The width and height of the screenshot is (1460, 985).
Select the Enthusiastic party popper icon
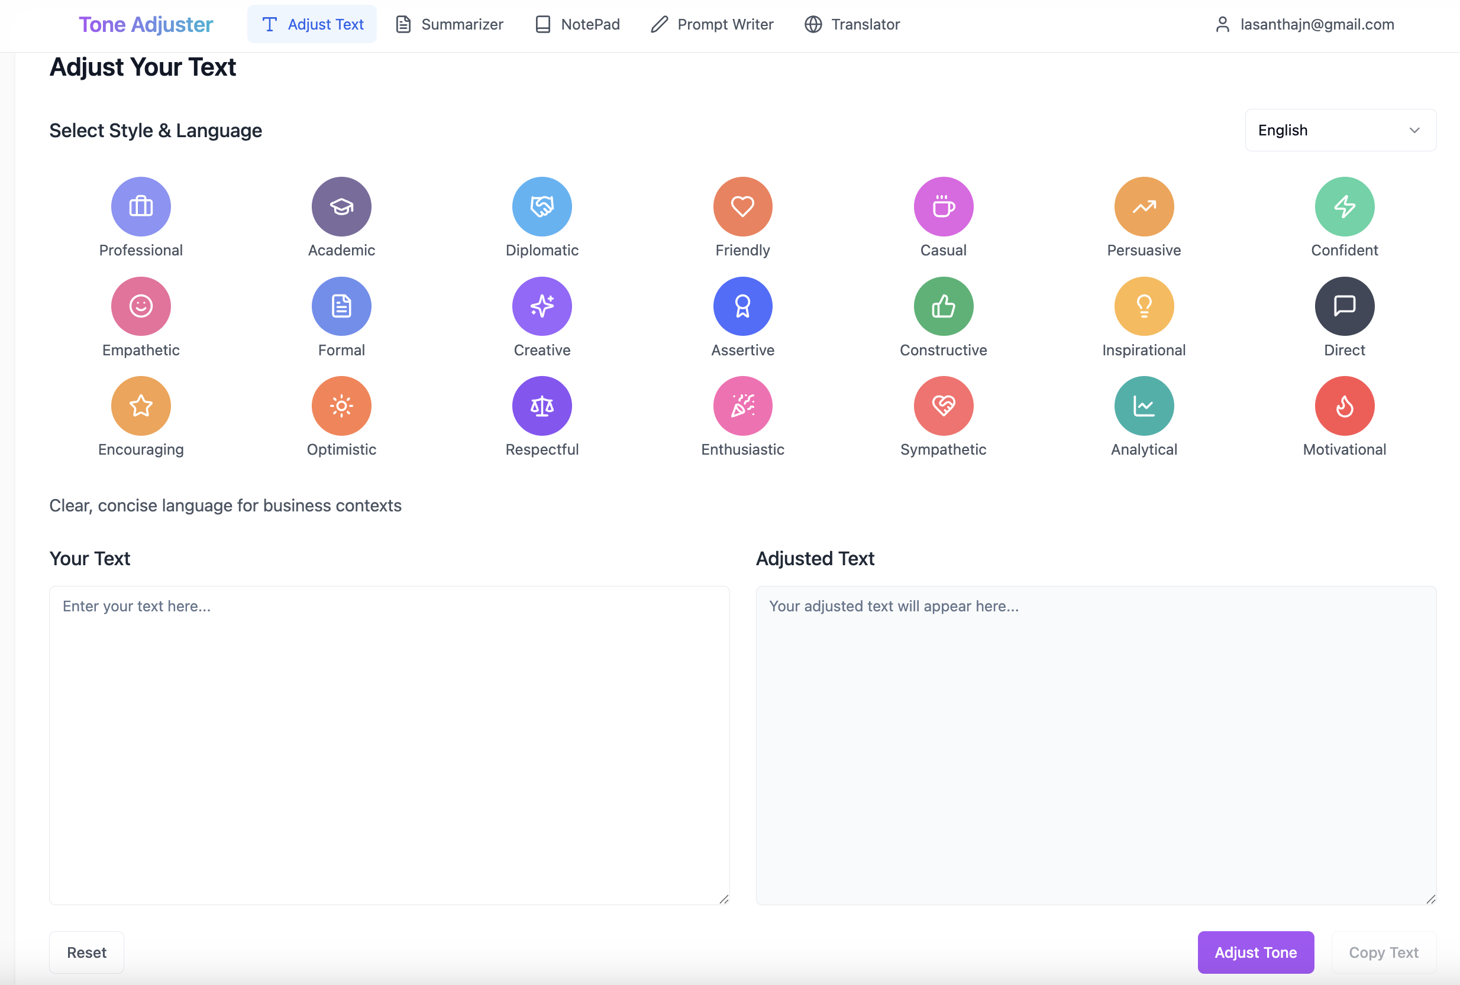click(x=742, y=406)
